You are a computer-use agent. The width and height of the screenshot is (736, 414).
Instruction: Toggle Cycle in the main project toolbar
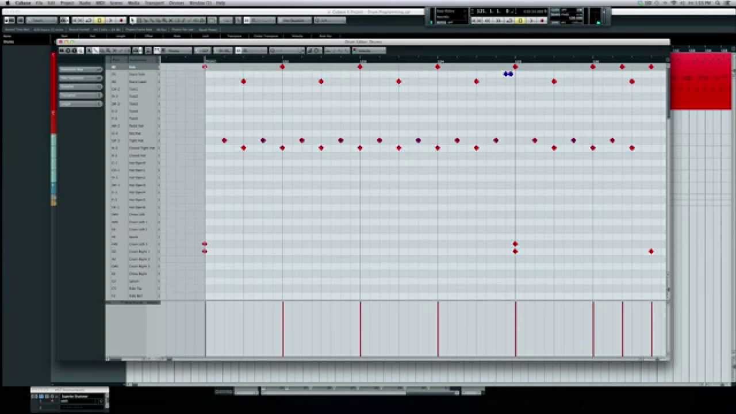coord(89,20)
